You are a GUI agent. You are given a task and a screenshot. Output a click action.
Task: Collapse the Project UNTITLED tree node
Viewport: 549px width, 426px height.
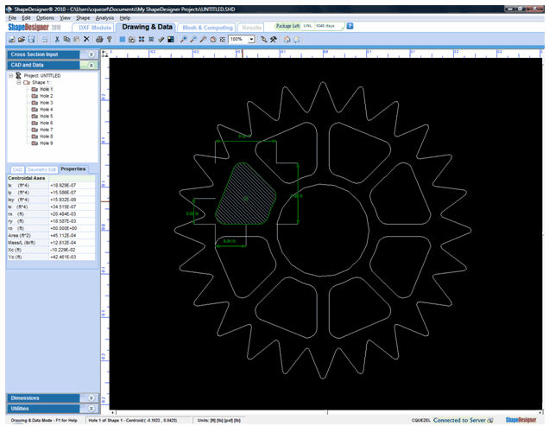tap(11, 75)
